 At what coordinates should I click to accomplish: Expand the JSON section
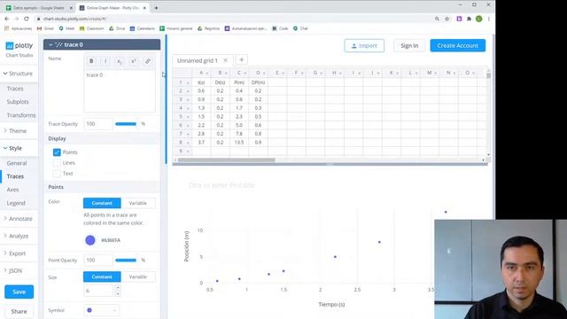[13, 270]
